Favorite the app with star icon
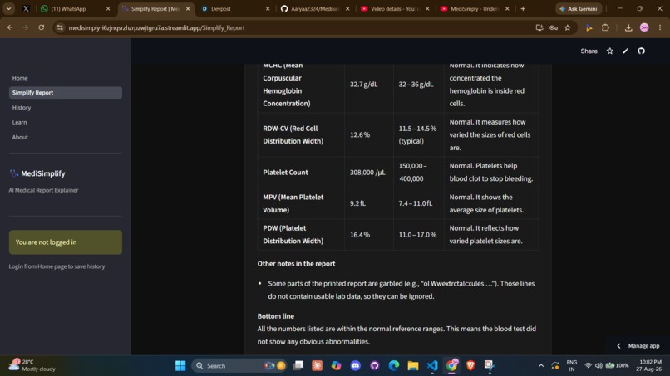Viewport: 670px width, 376px height. click(610, 51)
